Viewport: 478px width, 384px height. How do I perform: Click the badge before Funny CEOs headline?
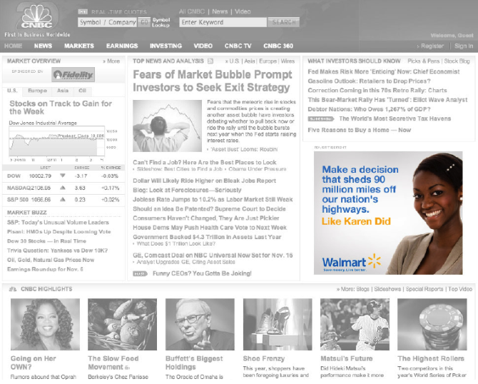point(140,273)
